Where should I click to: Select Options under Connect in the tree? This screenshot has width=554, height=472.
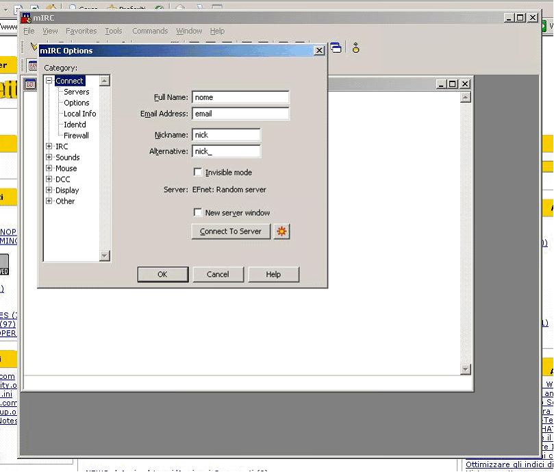pos(76,103)
